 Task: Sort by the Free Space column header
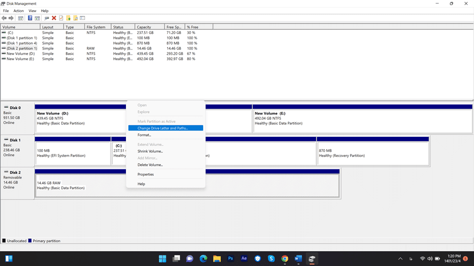click(175, 27)
